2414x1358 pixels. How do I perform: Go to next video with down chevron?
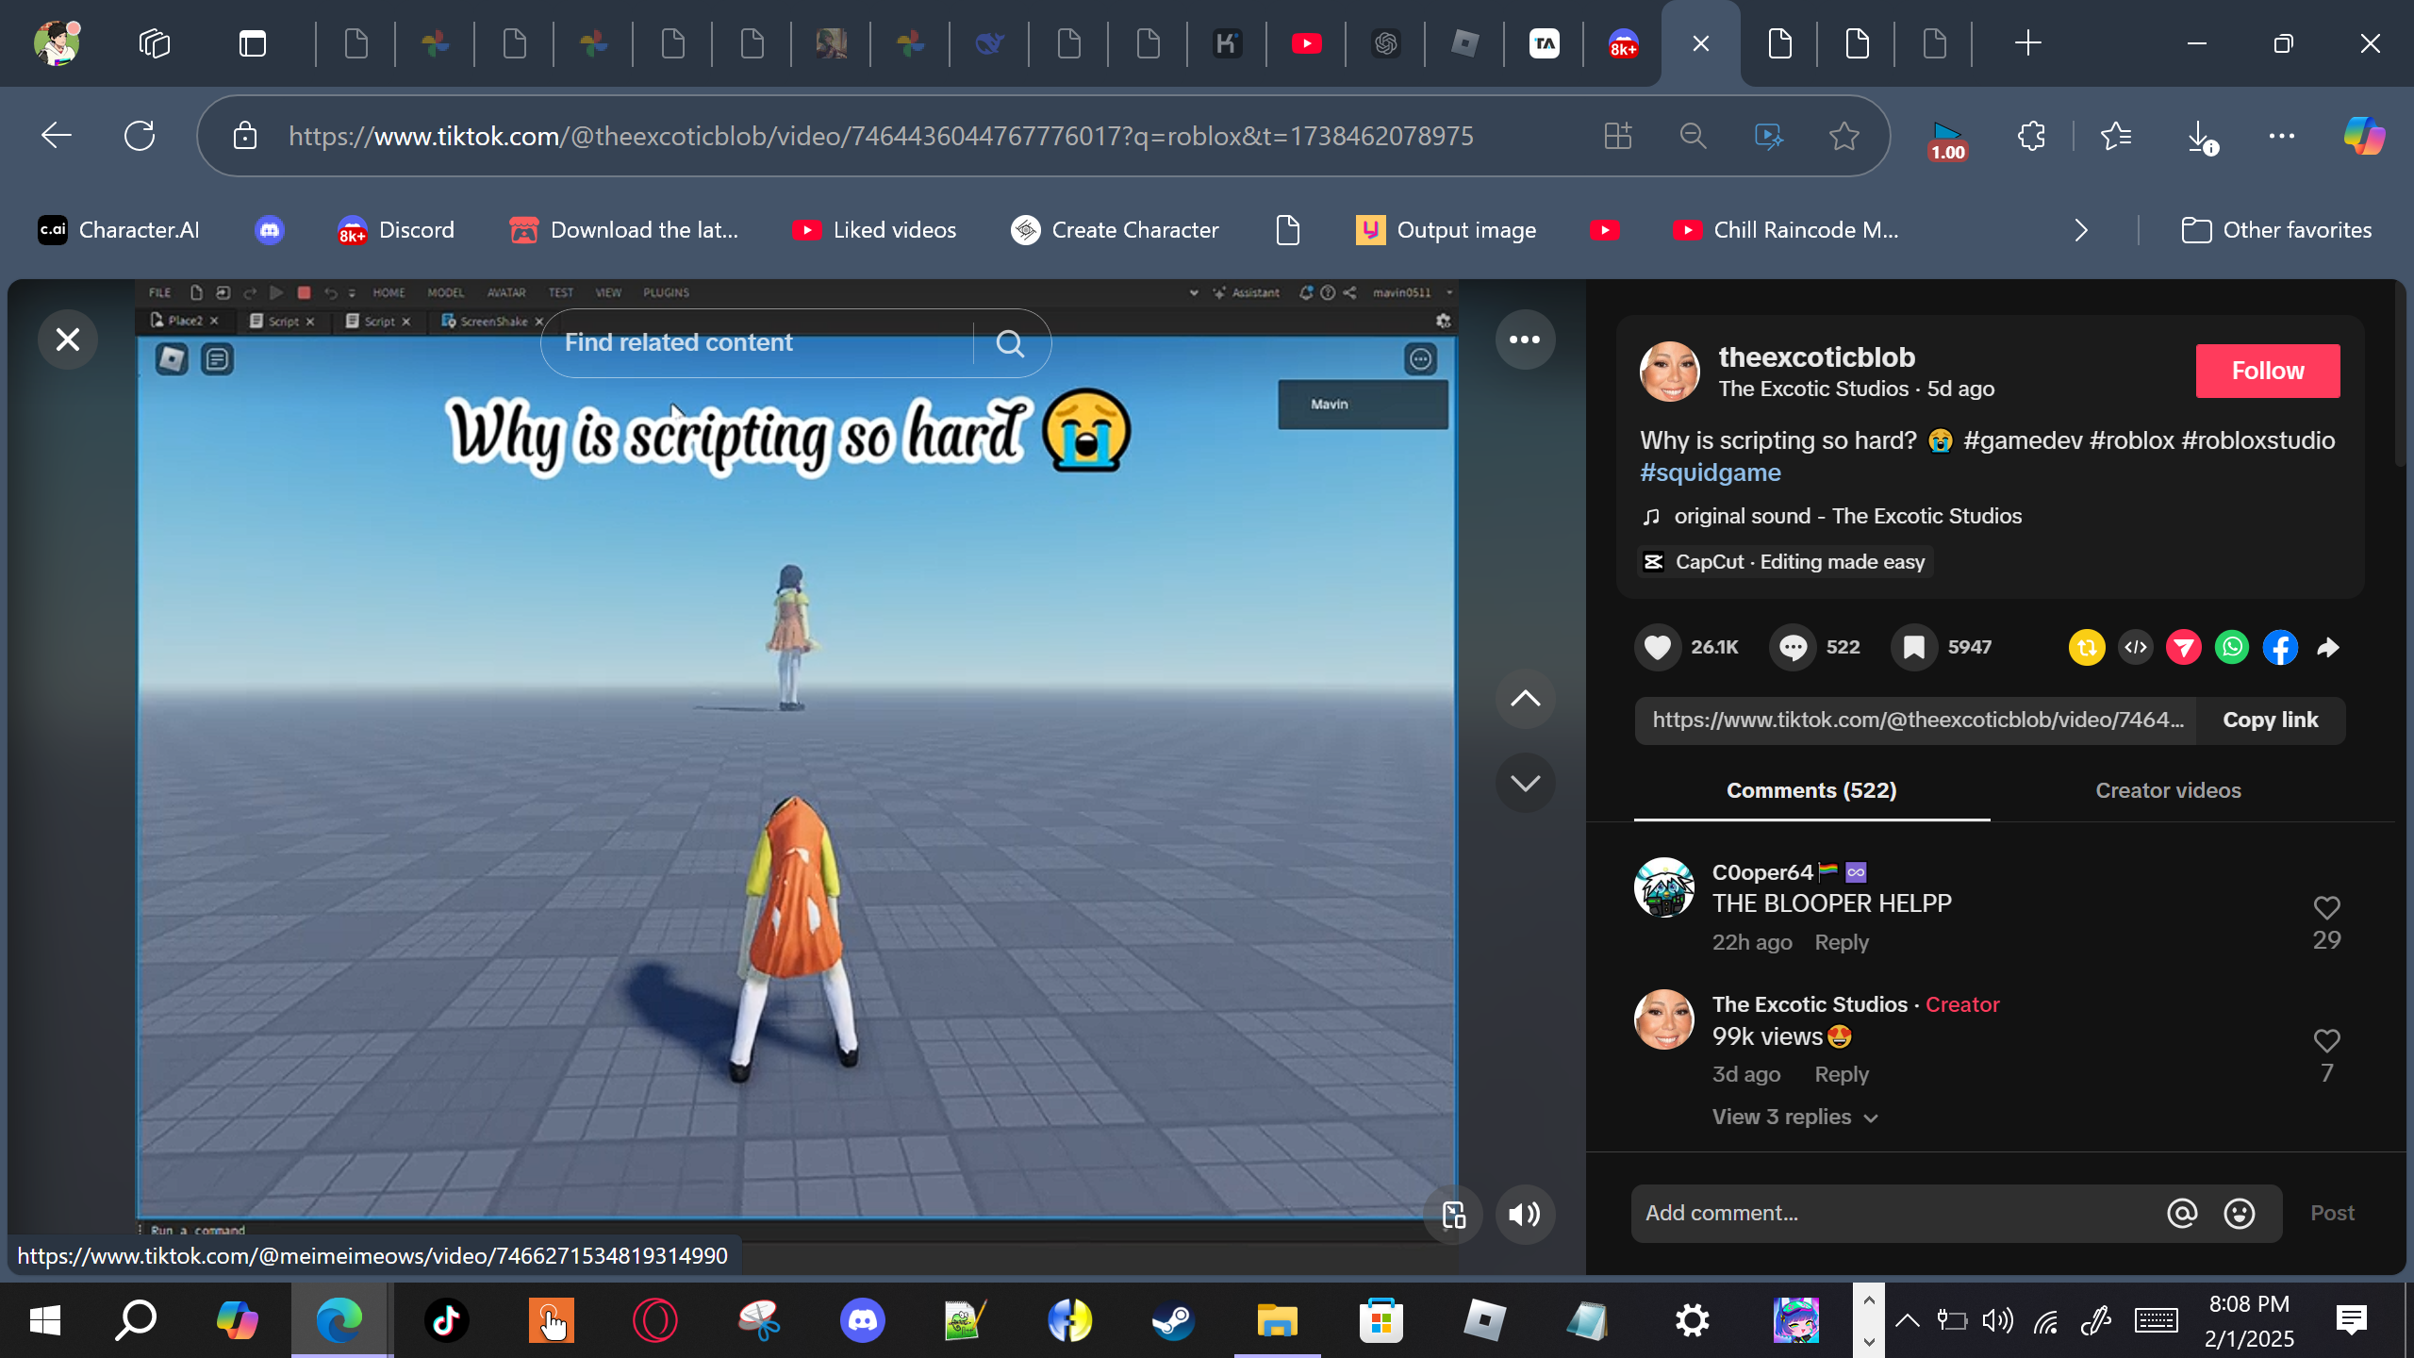(1524, 783)
